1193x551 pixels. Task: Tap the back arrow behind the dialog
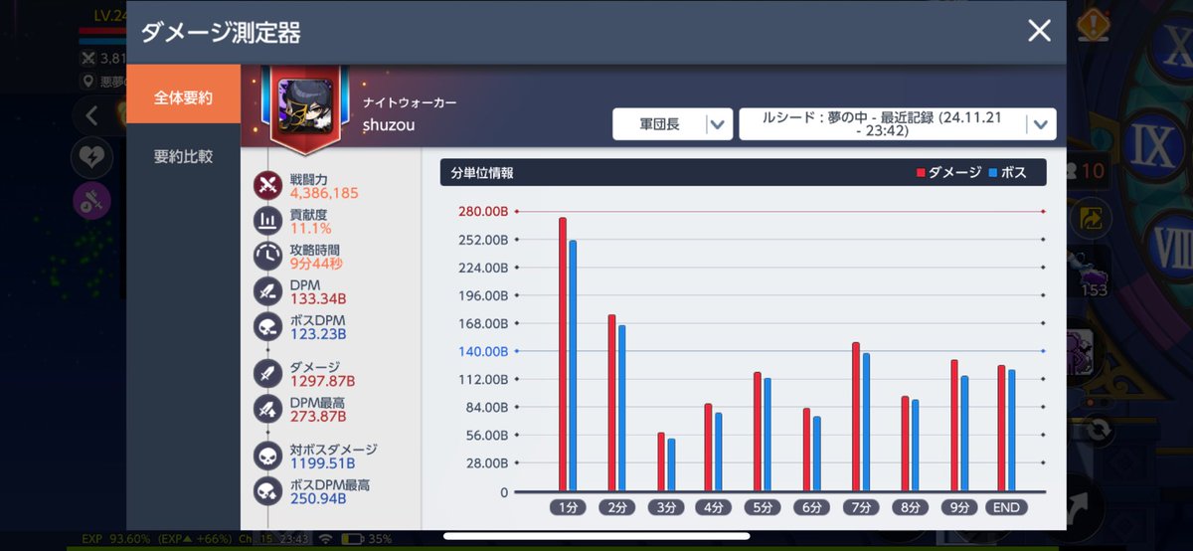91,116
